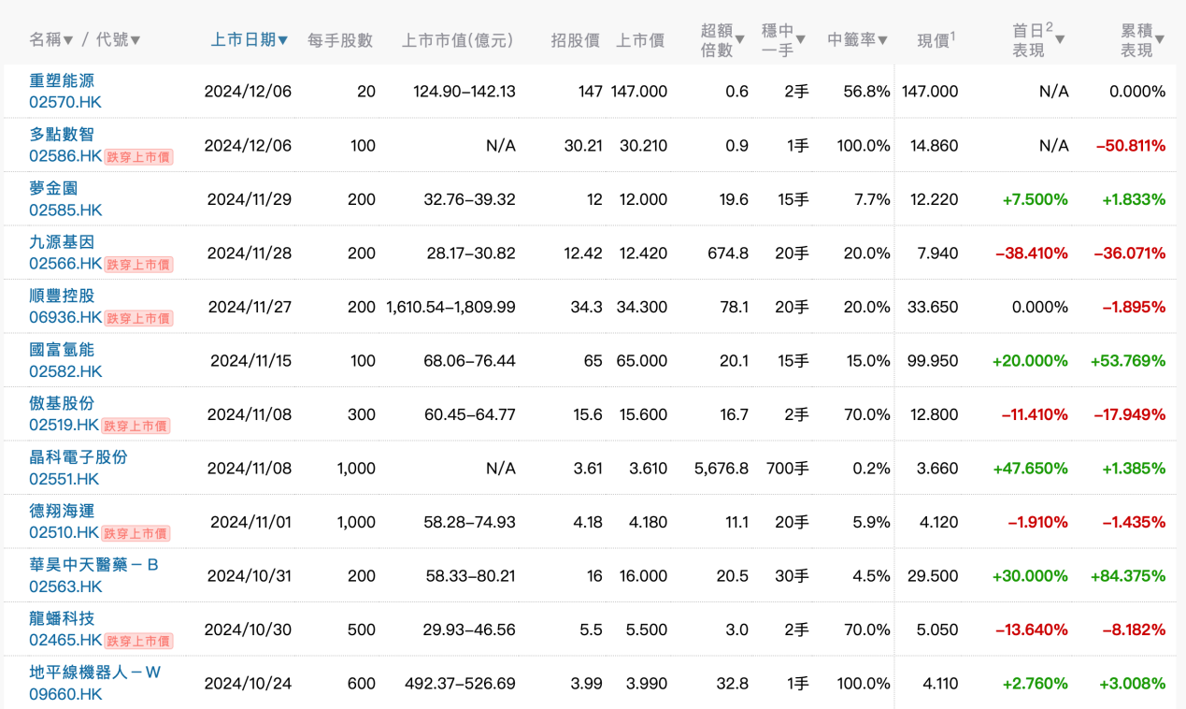
Task: Select cumulative performance +53.769%
Action: 1128,361
